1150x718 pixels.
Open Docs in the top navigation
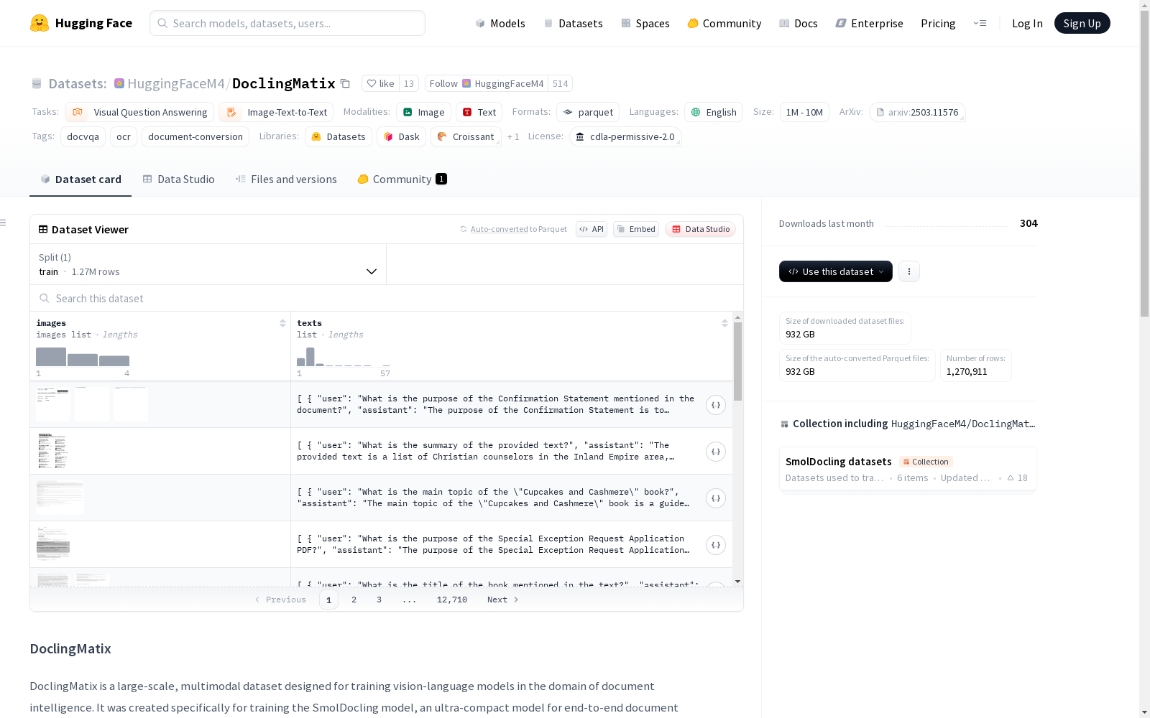(x=799, y=23)
